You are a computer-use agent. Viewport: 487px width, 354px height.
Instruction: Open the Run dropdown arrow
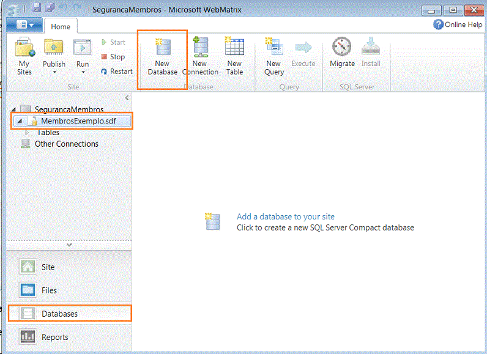coord(83,72)
